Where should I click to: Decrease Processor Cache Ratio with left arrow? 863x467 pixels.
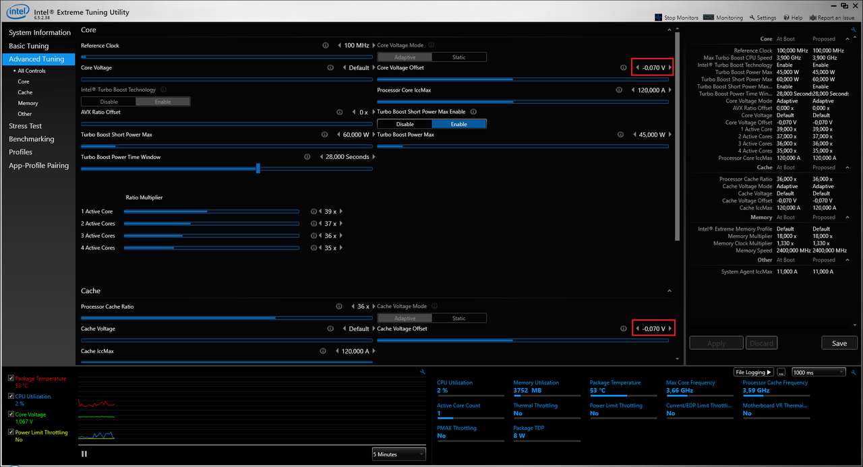pyautogui.click(x=353, y=307)
